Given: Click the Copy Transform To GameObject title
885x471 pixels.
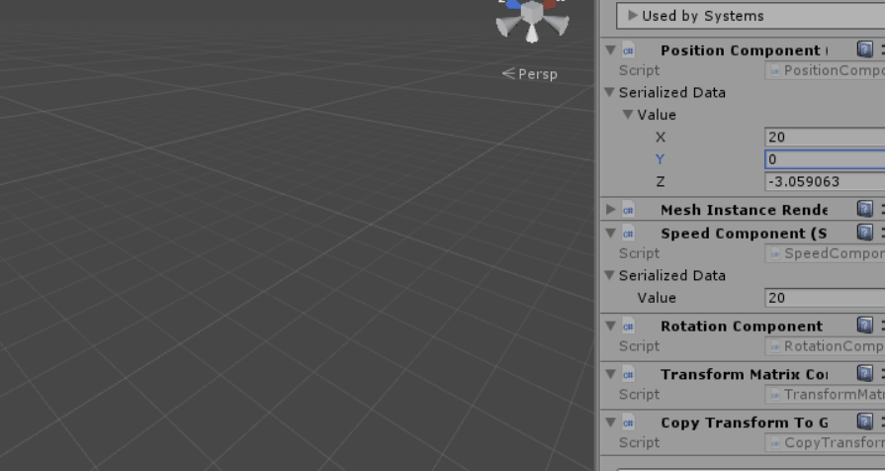Looking at the screenshot, I should (x=744, y=423).
